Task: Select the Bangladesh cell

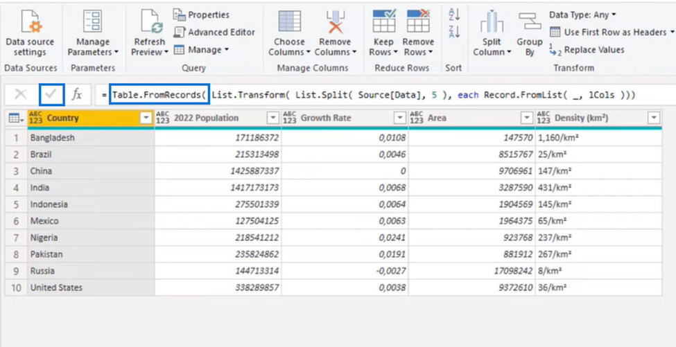Action: [91, 138]
